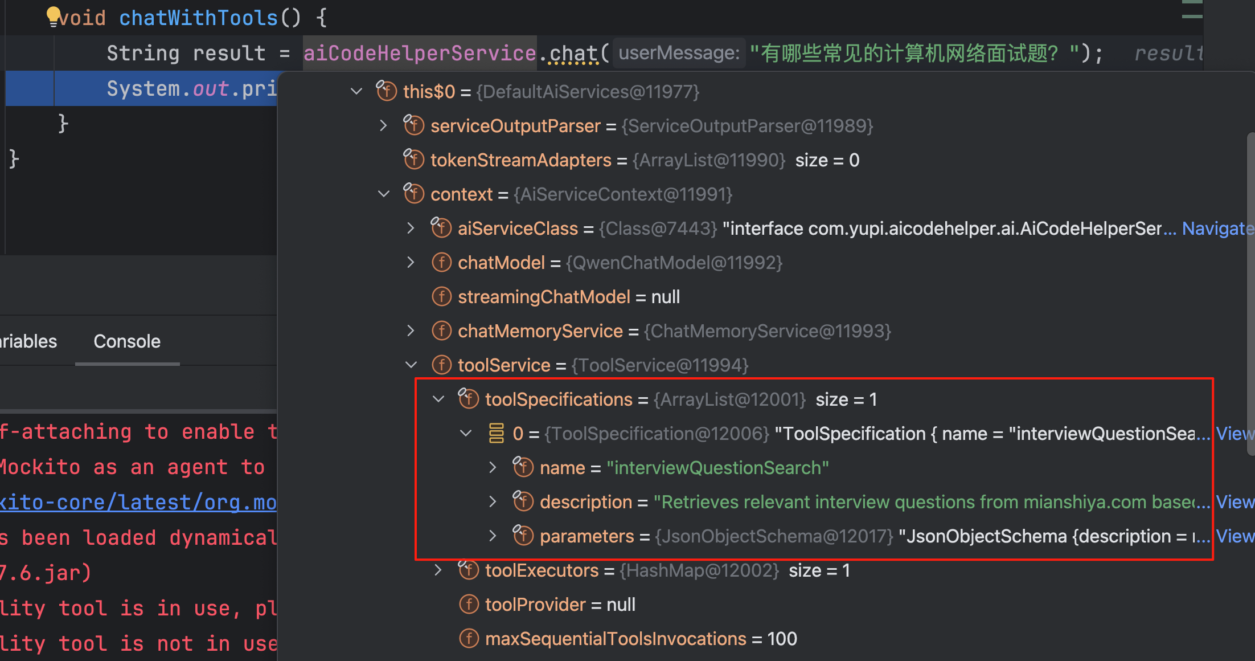Click the field icon beside chatMemoryService
Viewport: 1255px width, 661px height.
[441, 331]
